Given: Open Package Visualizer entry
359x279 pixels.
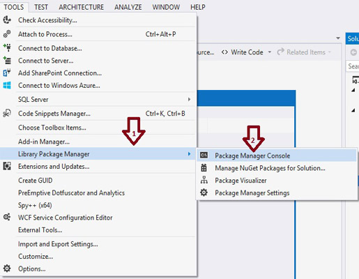Looking at the screenshot, I should (x=277, y=180).
